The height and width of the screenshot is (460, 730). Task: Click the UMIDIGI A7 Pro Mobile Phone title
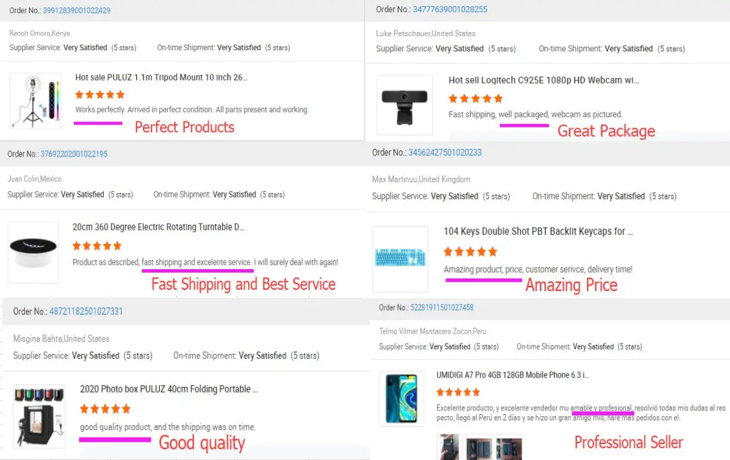pos(512,375)
